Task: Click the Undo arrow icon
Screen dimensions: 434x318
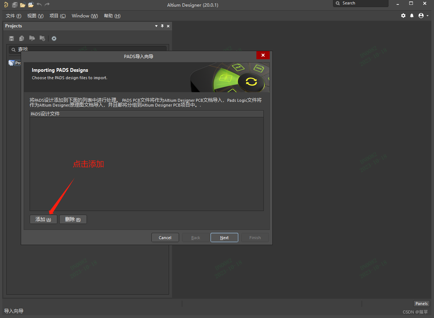Action: click(x=39, y=4)
